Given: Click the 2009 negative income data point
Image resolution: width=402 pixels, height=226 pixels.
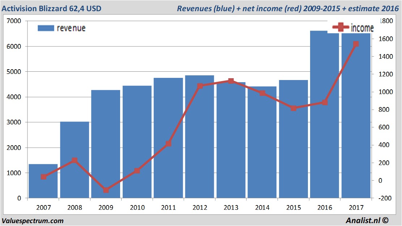Looking at the screenshot, I should pos(106,190).
